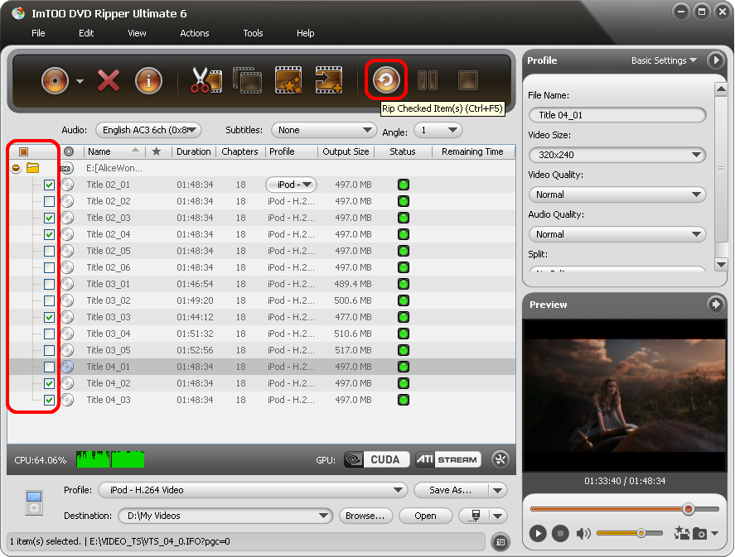The image size is (735, 557).
Task: Click the DVD icon of E:[AliceWon...
Action: 66,168
